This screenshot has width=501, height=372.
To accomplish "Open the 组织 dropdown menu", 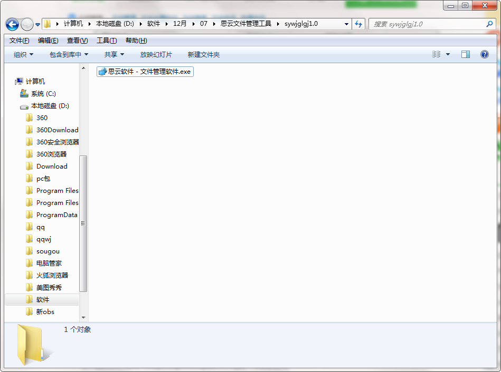I will click(22, 54).
